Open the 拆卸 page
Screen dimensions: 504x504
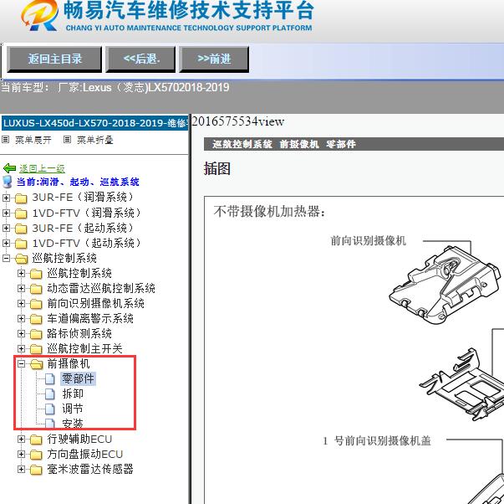click(x=73, y=393)
